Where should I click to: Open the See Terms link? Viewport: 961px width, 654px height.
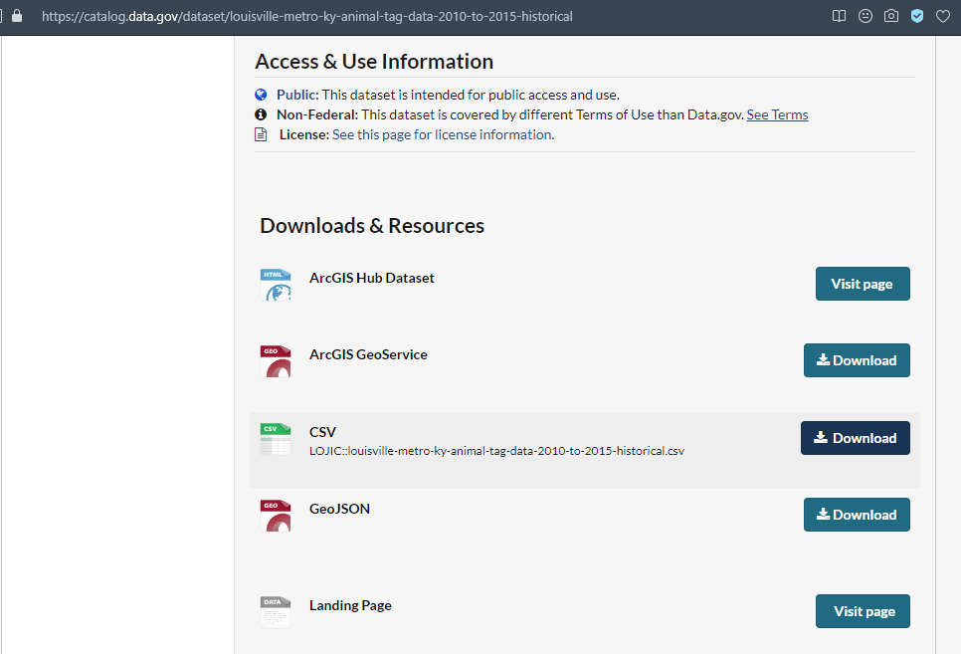coord(777,114)
